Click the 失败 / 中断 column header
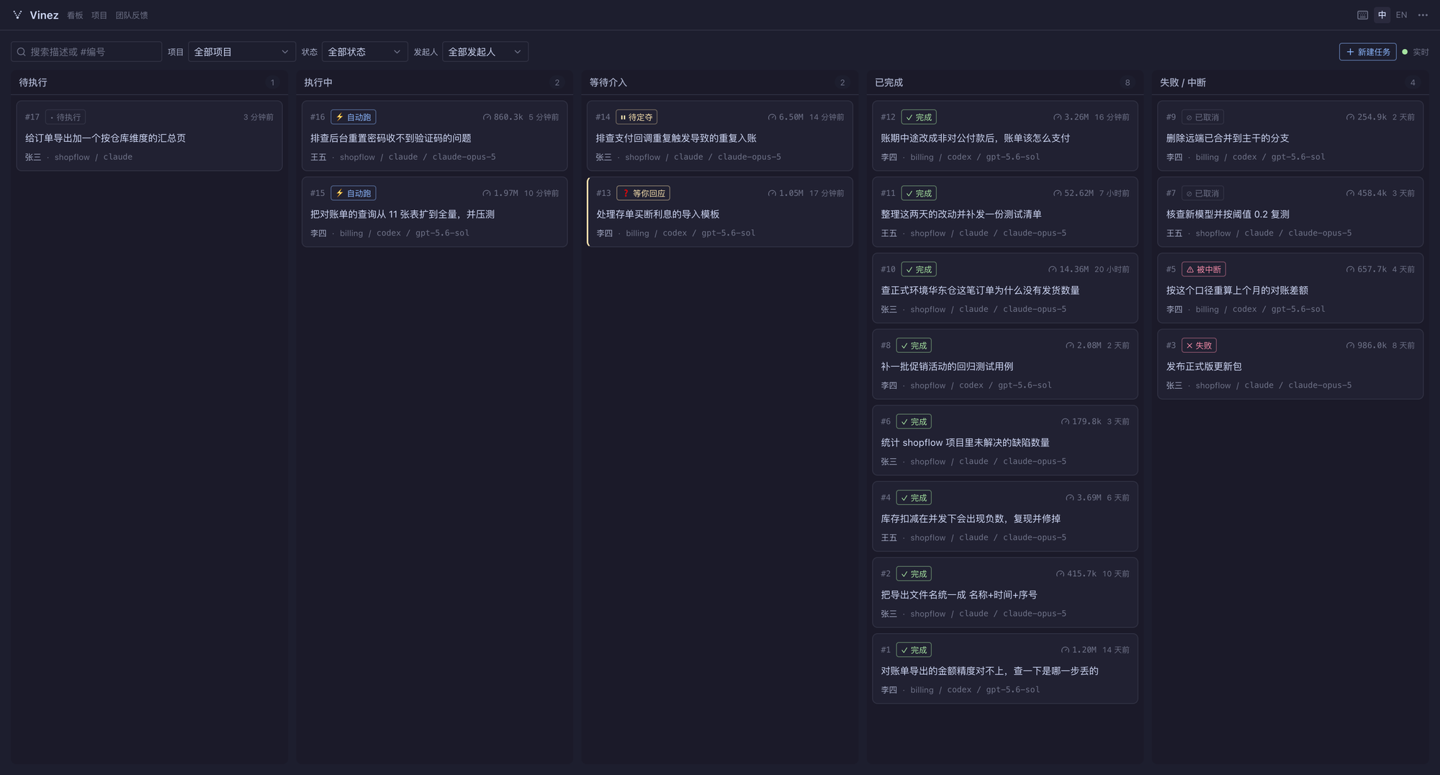Screen dimensions: 1440x775 tap(1182, 83)
